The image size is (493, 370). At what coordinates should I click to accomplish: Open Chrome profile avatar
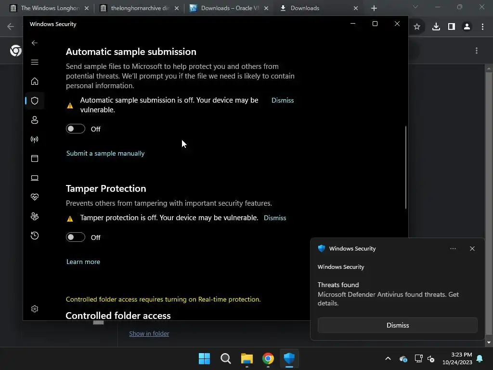tap(467, 27)
